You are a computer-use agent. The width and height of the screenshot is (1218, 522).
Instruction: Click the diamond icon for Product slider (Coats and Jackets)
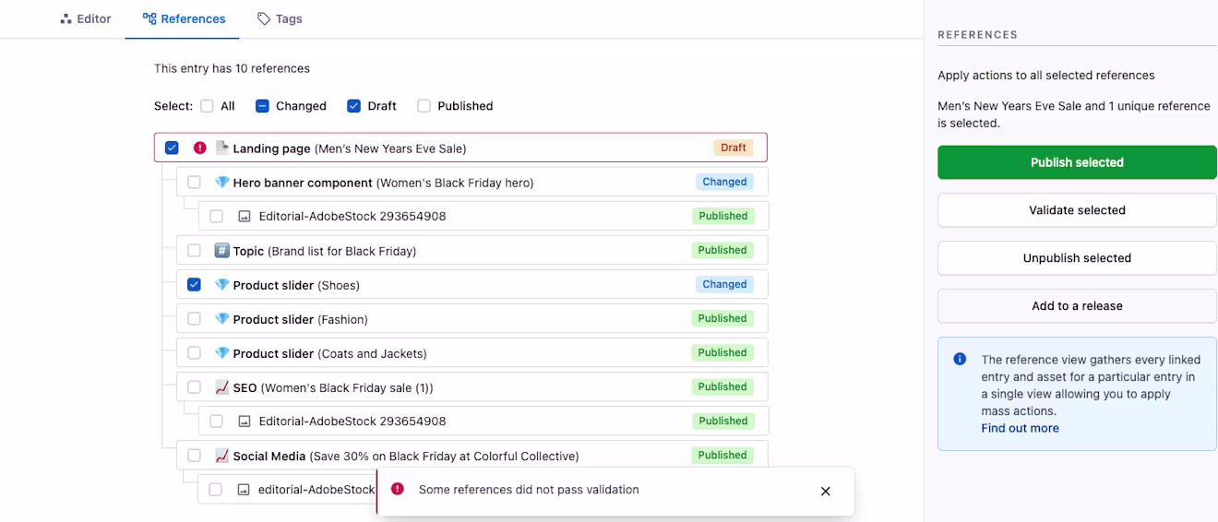coord(221,353)
